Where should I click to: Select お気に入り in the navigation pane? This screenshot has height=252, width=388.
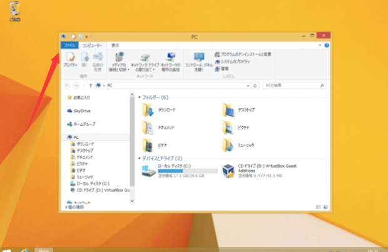pyautogui.click(x=78, y=98)
